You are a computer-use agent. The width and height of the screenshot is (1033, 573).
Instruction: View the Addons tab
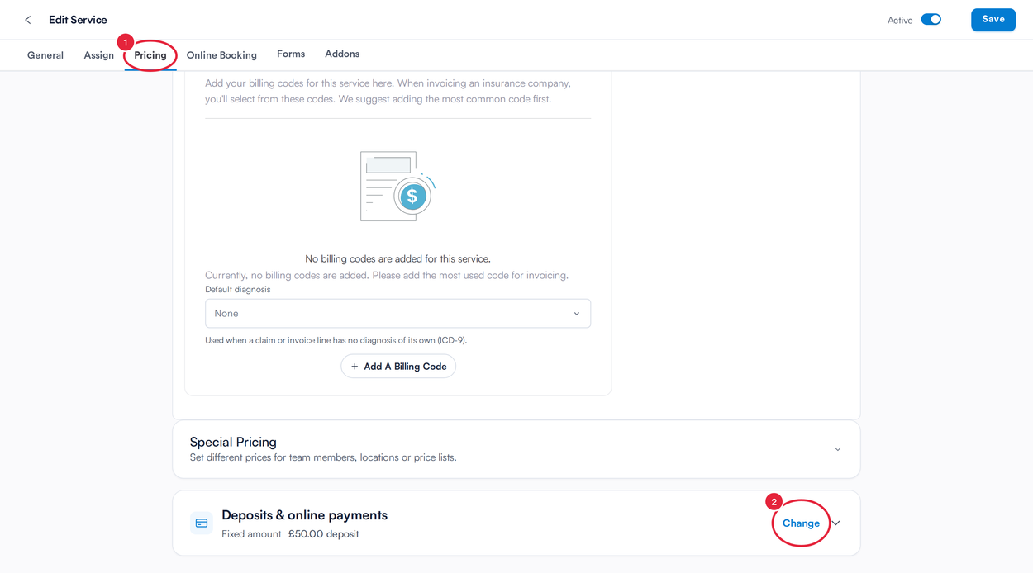(342, 54)
